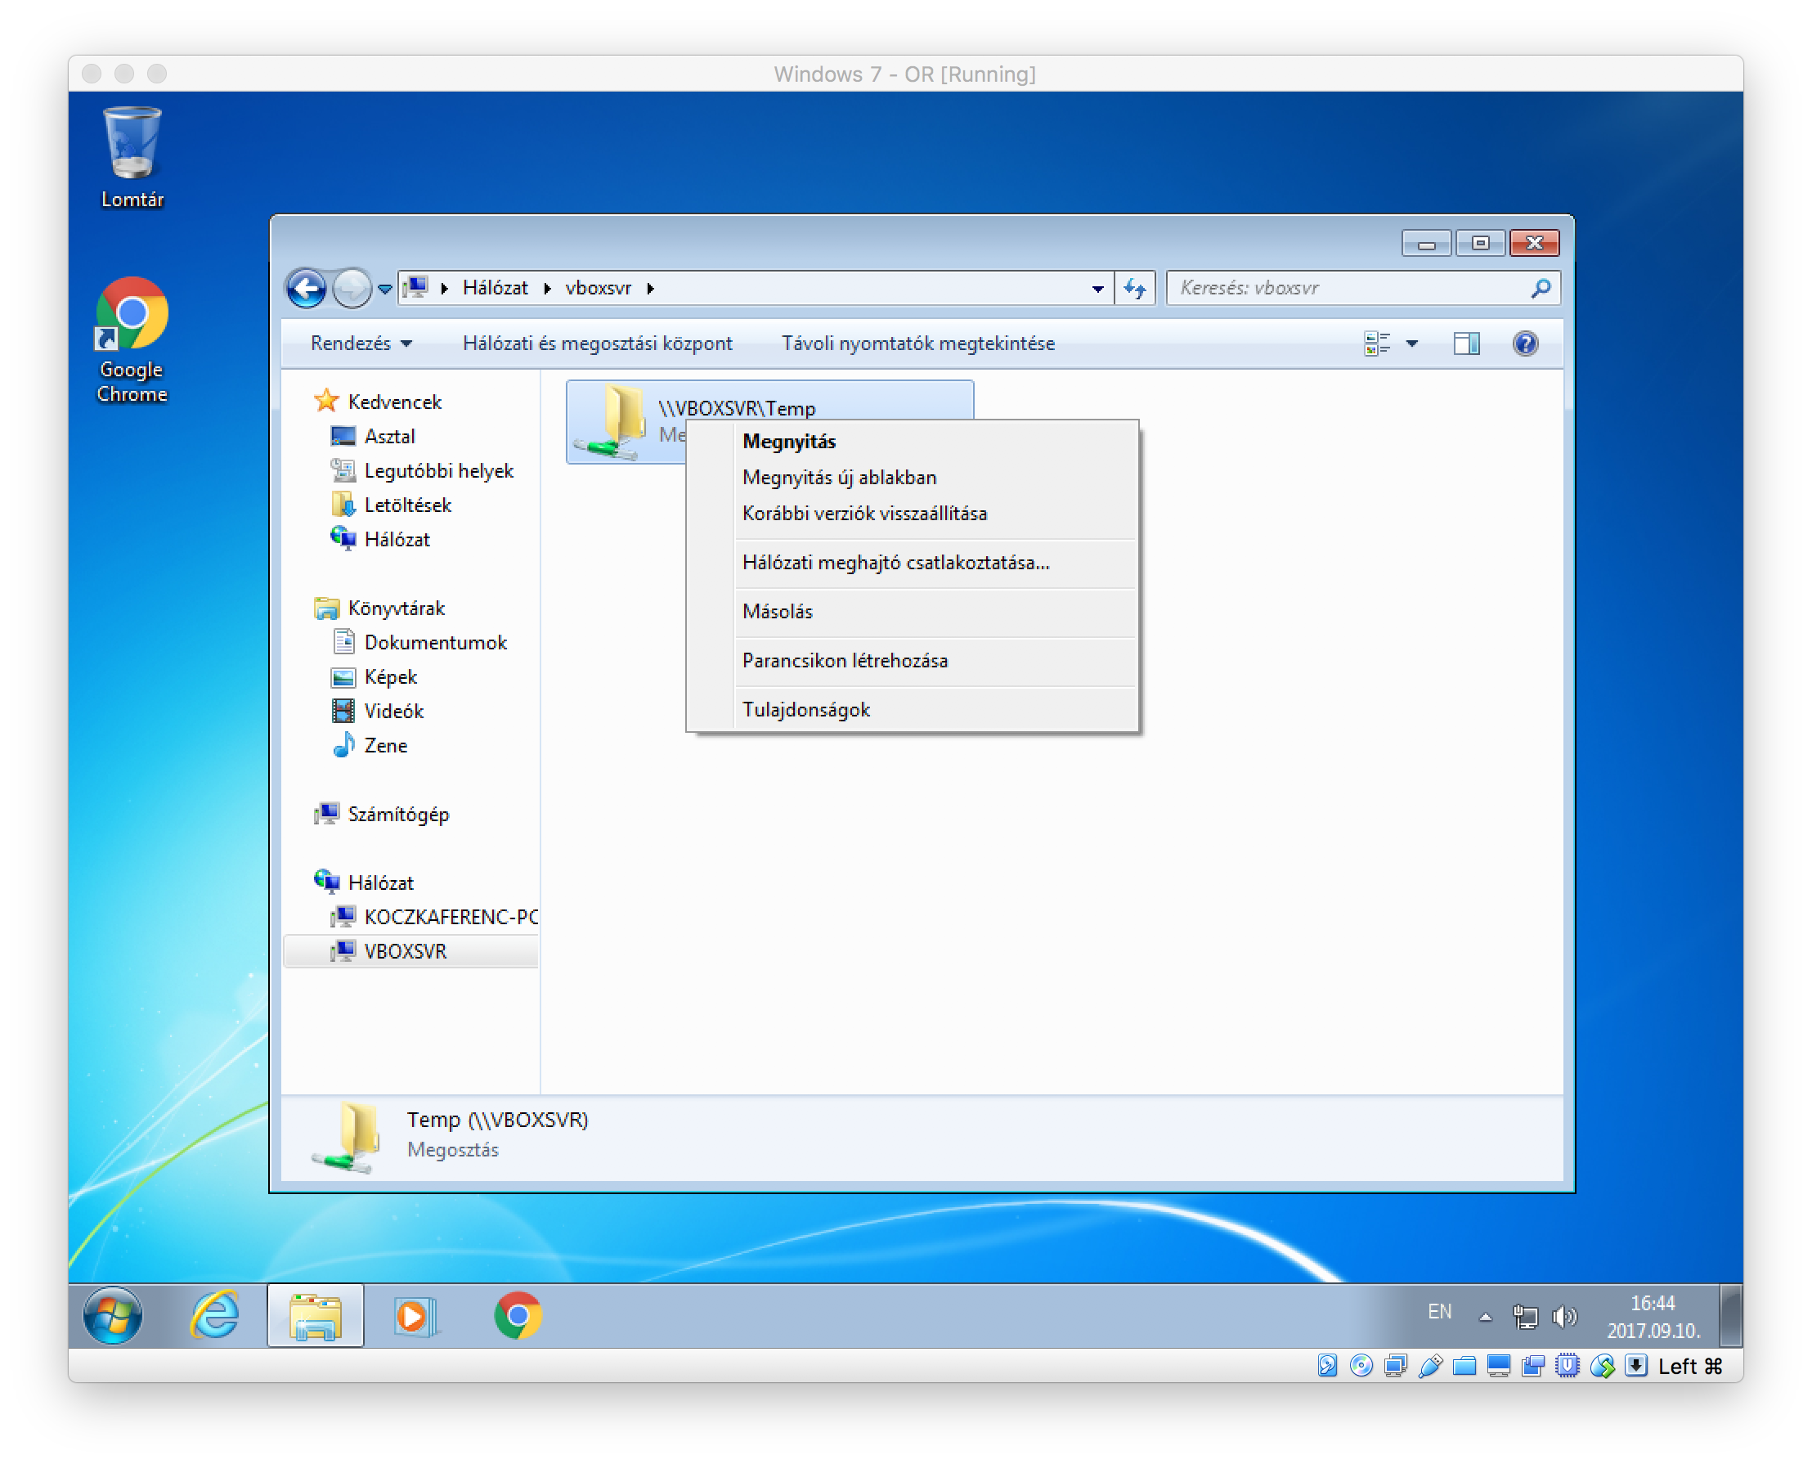Select VBOXSVR in the network tree

click(x=411, y=952)
